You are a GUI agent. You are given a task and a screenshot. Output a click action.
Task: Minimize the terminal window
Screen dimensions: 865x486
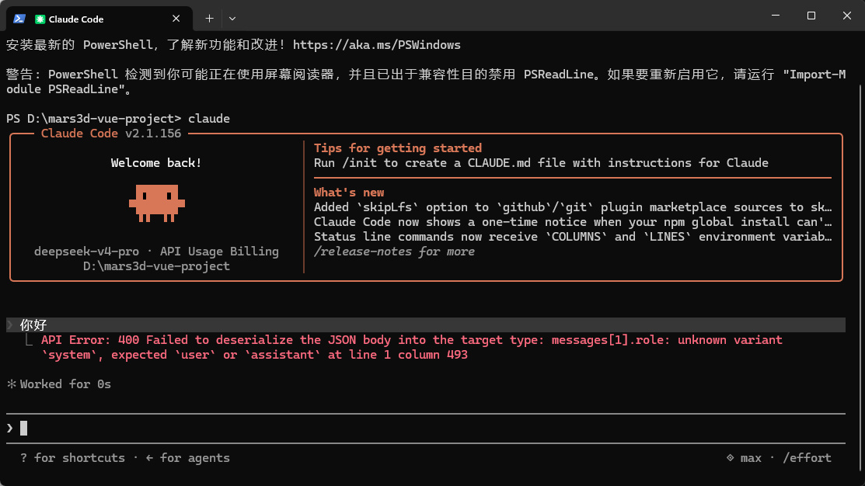tap(776, 16)
